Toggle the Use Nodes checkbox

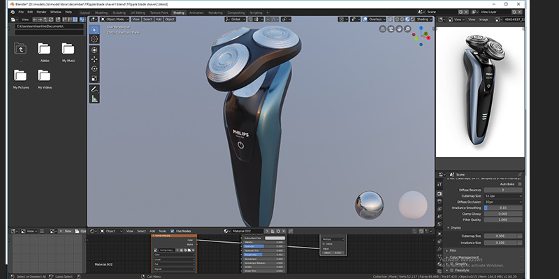tap(171, 231)
